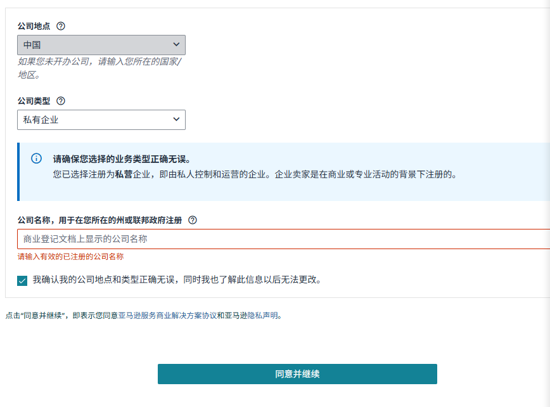
Task: Click the blue info icon in notice banner
Action: coord(37,158)
